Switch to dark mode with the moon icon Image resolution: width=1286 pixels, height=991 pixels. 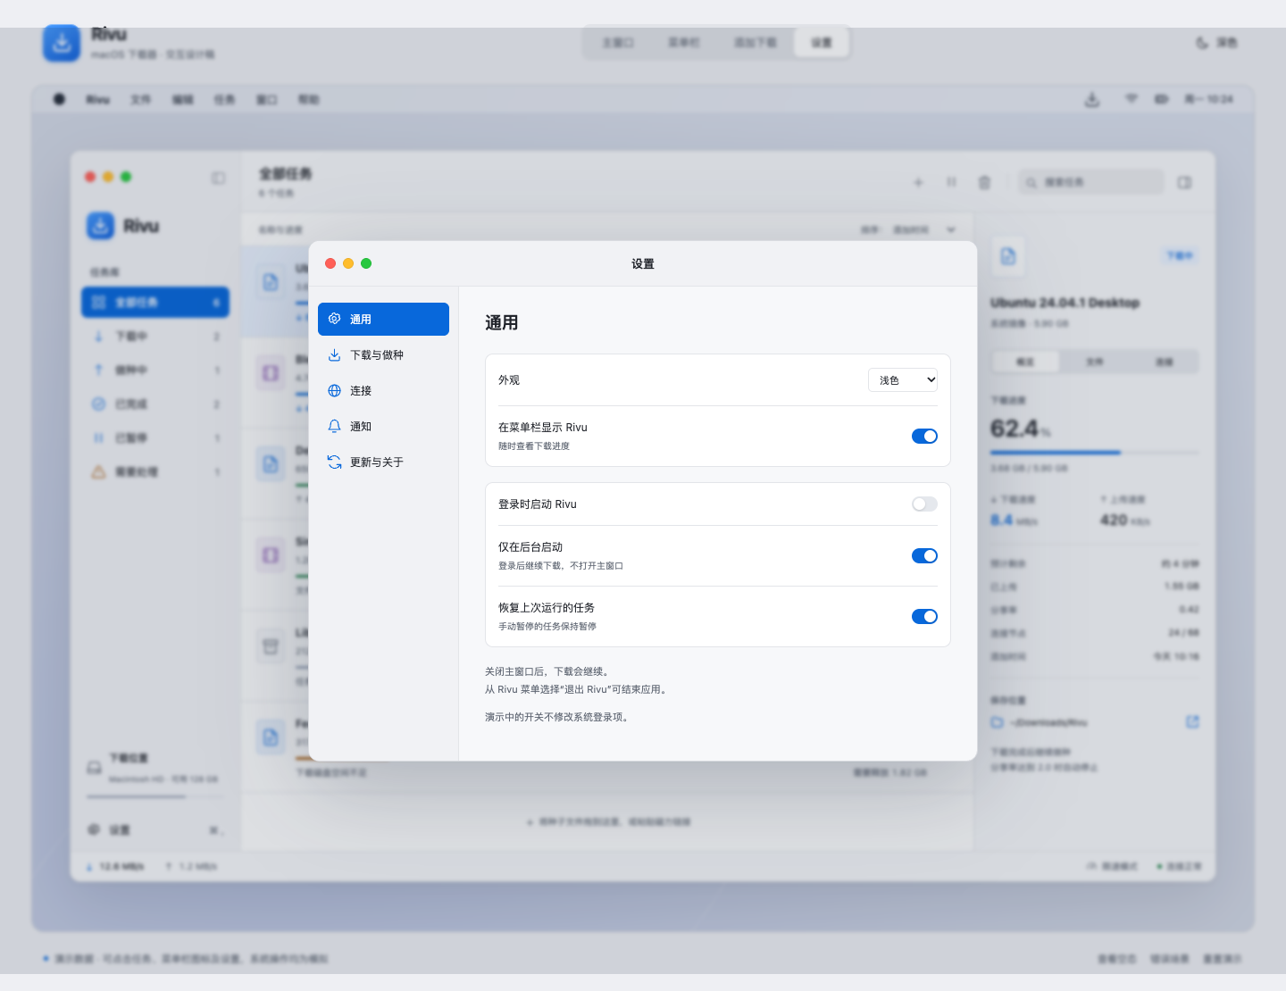click(1202, 43)
